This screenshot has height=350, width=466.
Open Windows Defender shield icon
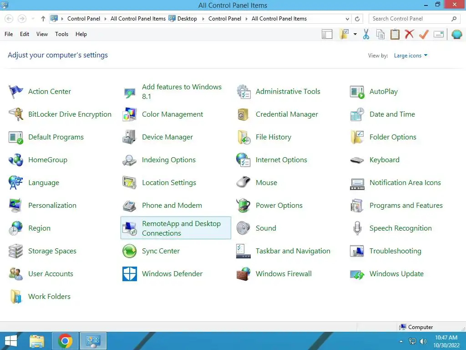pos(130,274)
